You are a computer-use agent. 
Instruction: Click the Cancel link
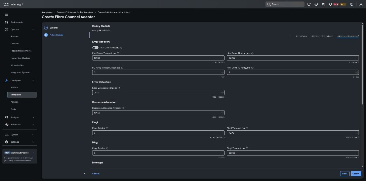coord(96,174)
